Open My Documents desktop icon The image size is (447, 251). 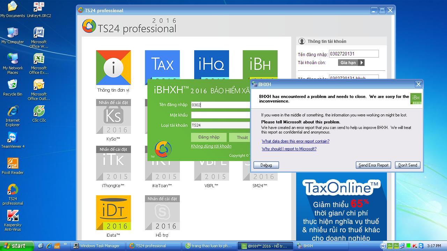tap(13, 9)
